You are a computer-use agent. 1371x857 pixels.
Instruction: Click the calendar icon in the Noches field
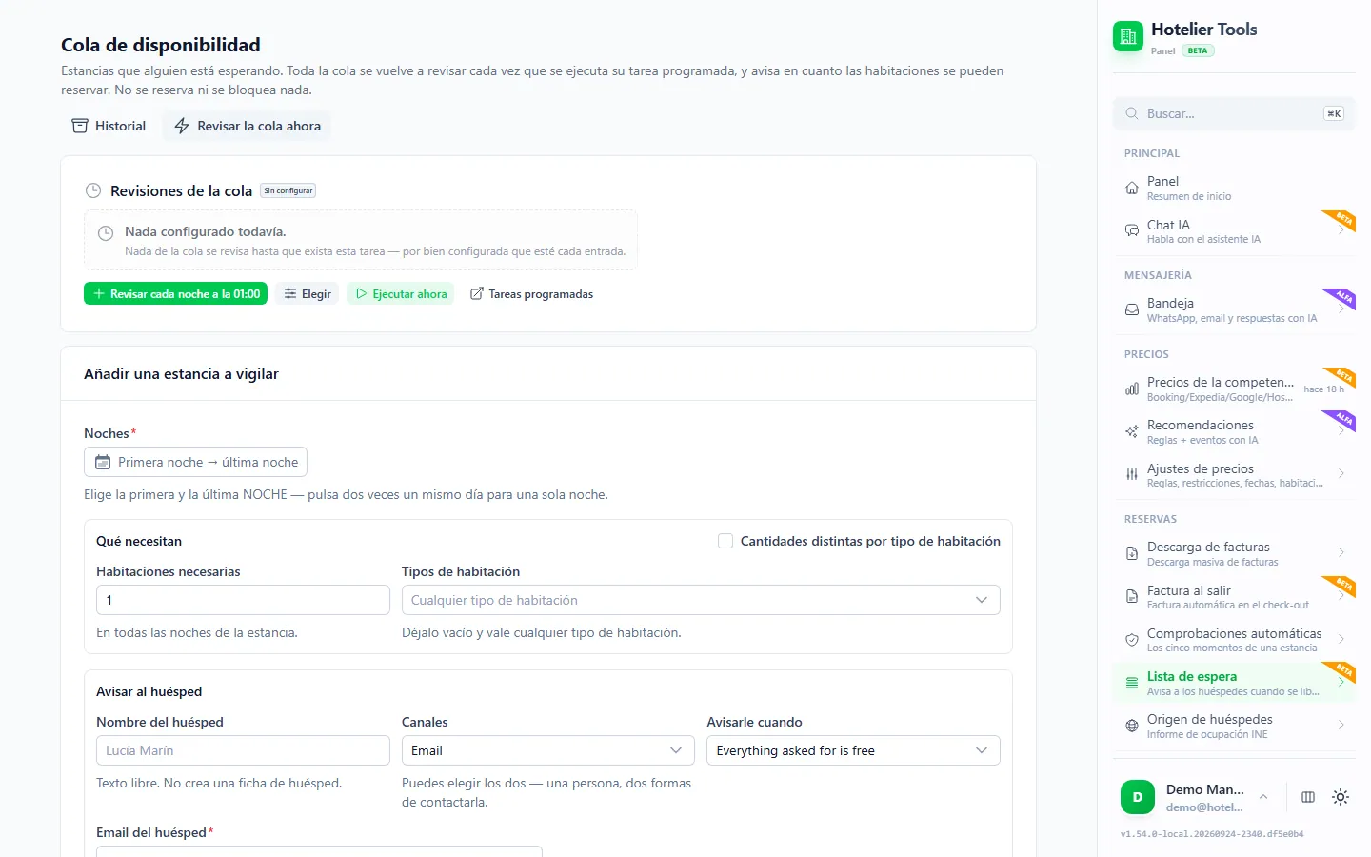[103, 462]
